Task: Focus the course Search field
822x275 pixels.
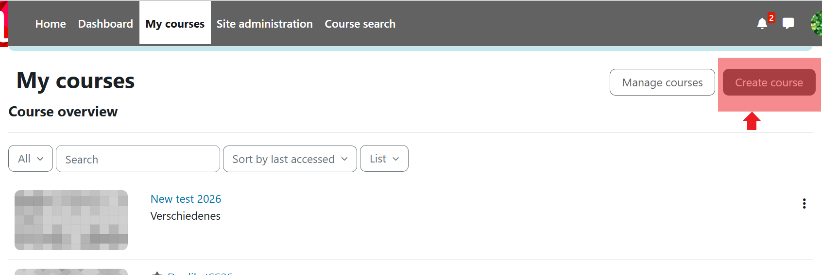Action: pos(138,159)
